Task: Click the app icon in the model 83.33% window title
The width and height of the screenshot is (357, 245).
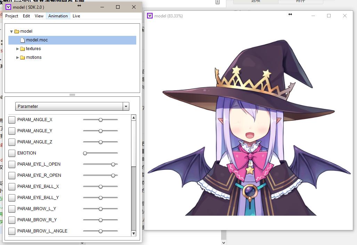Action: [149, 16]
